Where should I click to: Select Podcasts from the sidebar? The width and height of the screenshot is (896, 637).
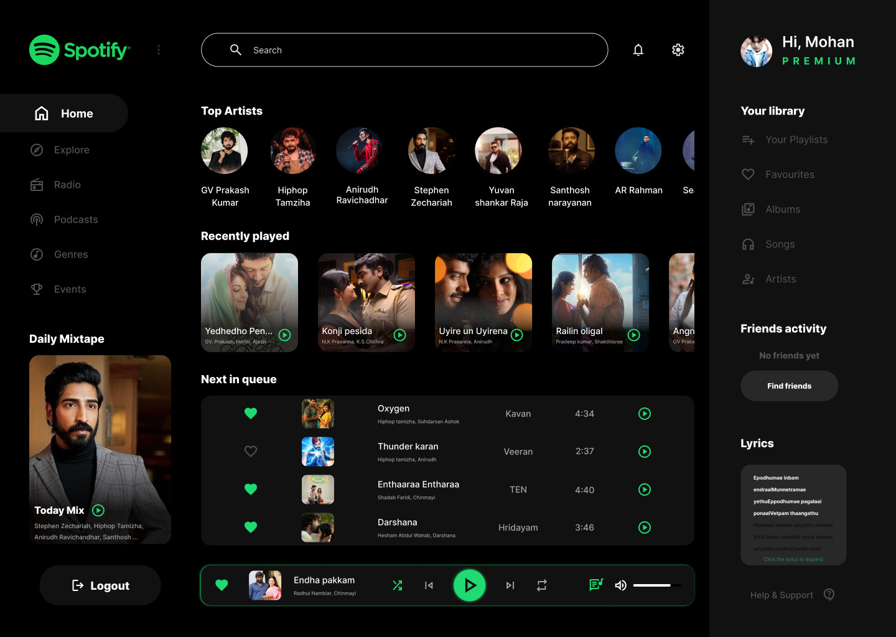pos(76,220)
